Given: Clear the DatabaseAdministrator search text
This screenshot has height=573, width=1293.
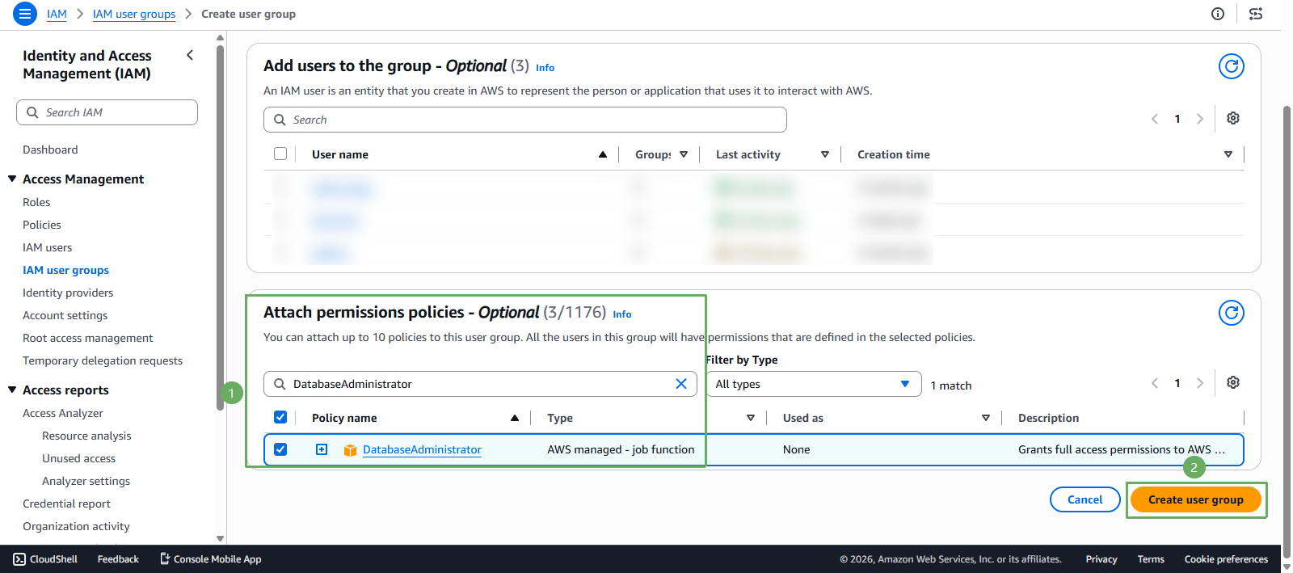Looking at the screenshot, I should (681, 384).
